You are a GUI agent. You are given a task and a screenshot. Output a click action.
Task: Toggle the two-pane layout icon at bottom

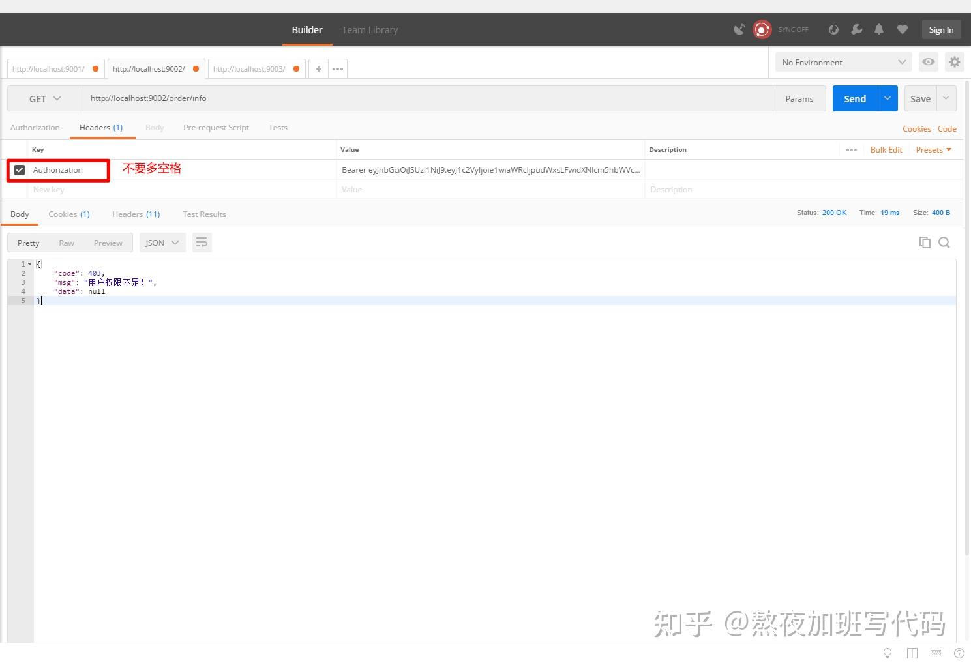point(912,653)
